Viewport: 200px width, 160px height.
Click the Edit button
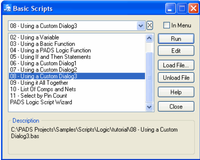(176, 51)
